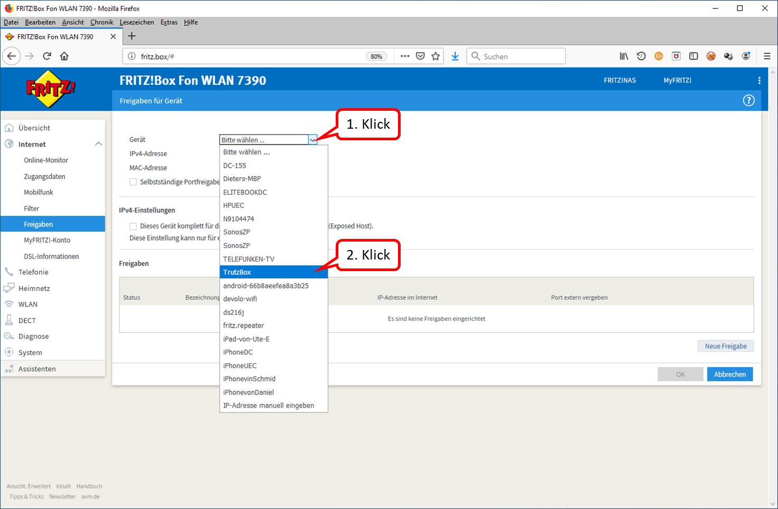Tick the Exposed Host device checkbox
Viewport: 778px width, 509px height.
coord(133,226)
